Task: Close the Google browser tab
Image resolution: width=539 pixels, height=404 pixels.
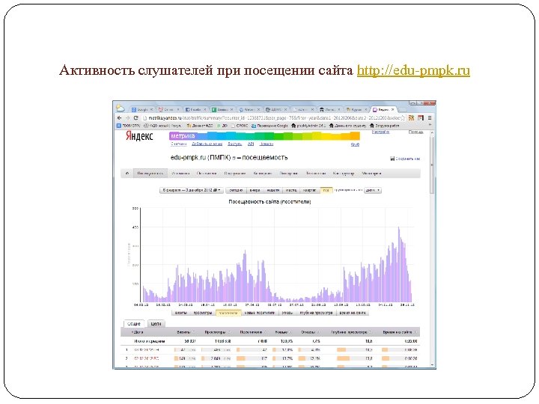Action: (x=151, y=109)
